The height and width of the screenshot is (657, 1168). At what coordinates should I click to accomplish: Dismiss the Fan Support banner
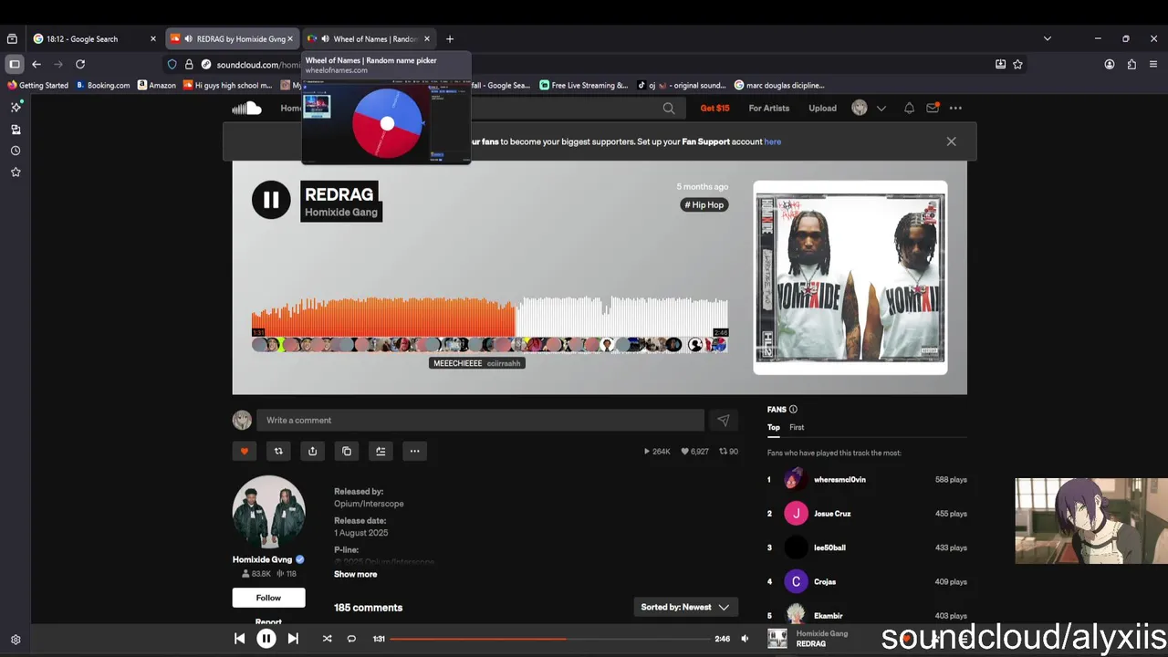(x=951, y=141)
